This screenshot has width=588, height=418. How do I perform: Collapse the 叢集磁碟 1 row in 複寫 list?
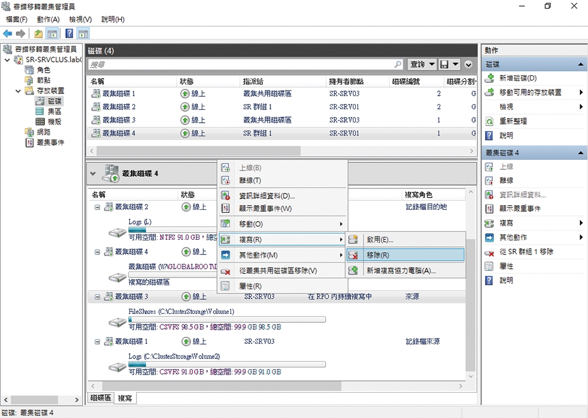point(97,342)
